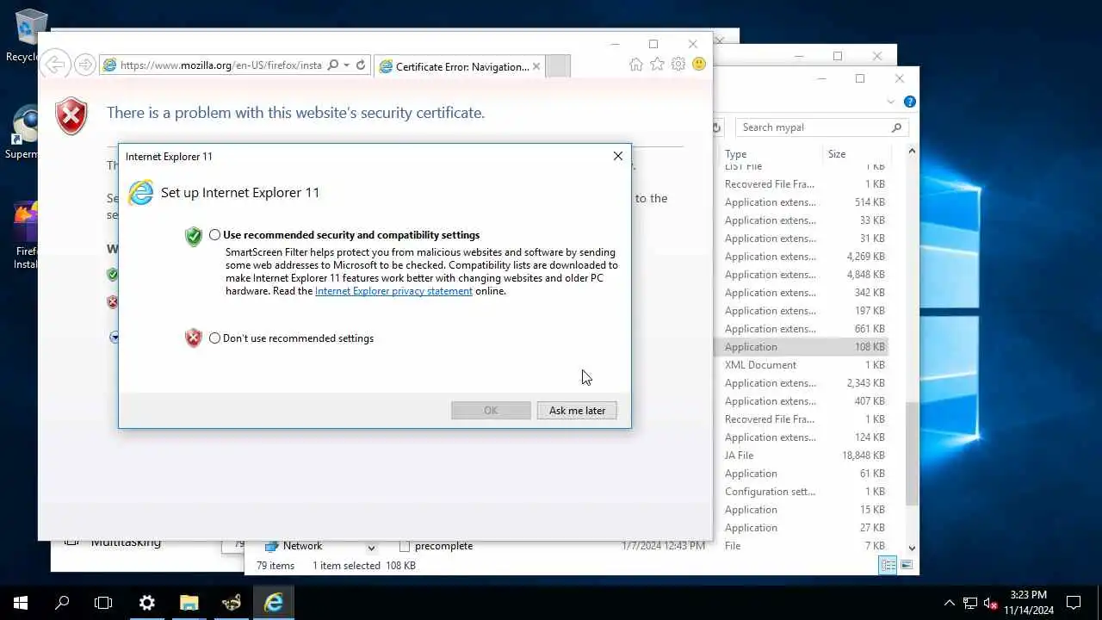Click the Mypal raccoon taskbar icon

pyautogui.click(x=231, y=603)
